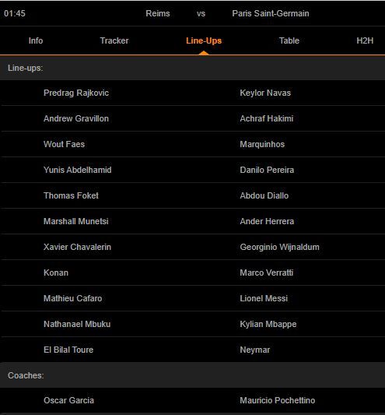The width and height of the screenshot is (385, 415).
Task: Select player Marquinhos
Action: tap(262, 144)
